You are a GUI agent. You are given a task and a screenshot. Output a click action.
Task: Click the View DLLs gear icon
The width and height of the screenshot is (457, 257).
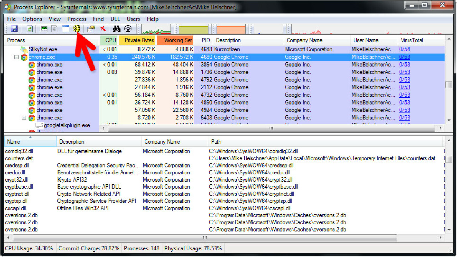pos(77,29)
